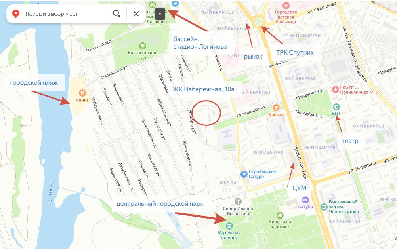
Task: Click the Собор Иоанна Богослова cross icon
Action: pos(238,201)
